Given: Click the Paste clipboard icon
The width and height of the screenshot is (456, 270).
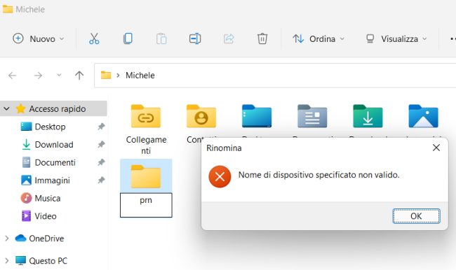Looking at the screenshot, I should (161, 38).
